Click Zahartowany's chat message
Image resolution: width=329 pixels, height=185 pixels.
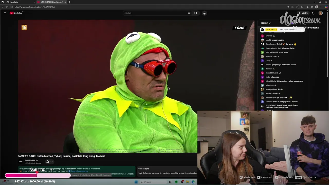[x=281, y=44]
